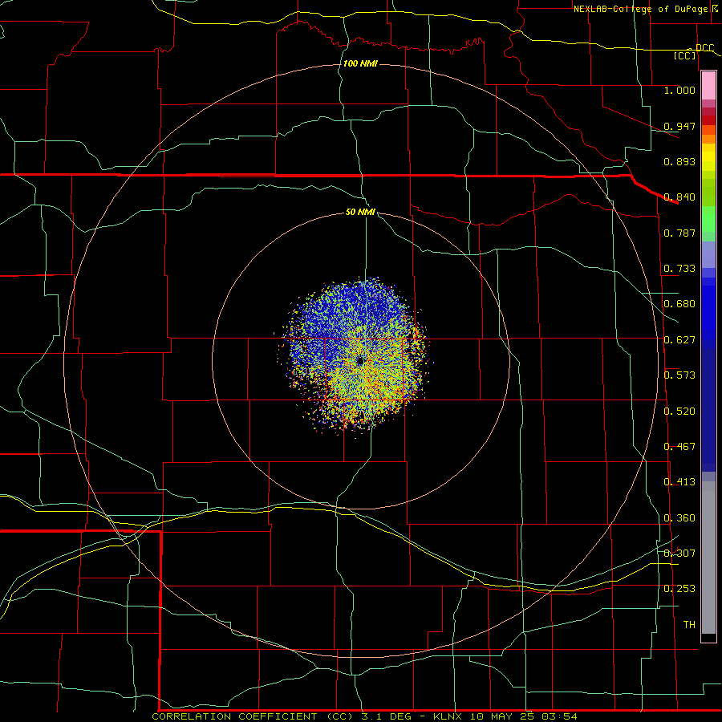Pick the bright green segment of color scale
Viewport: 722px width, 722px height.
coord(708,219)
